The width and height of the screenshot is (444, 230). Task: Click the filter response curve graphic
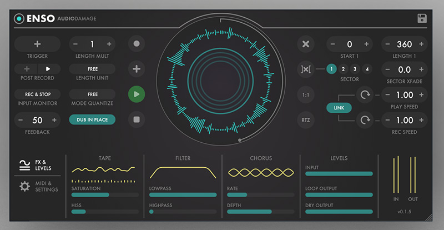tap(183, 172)
